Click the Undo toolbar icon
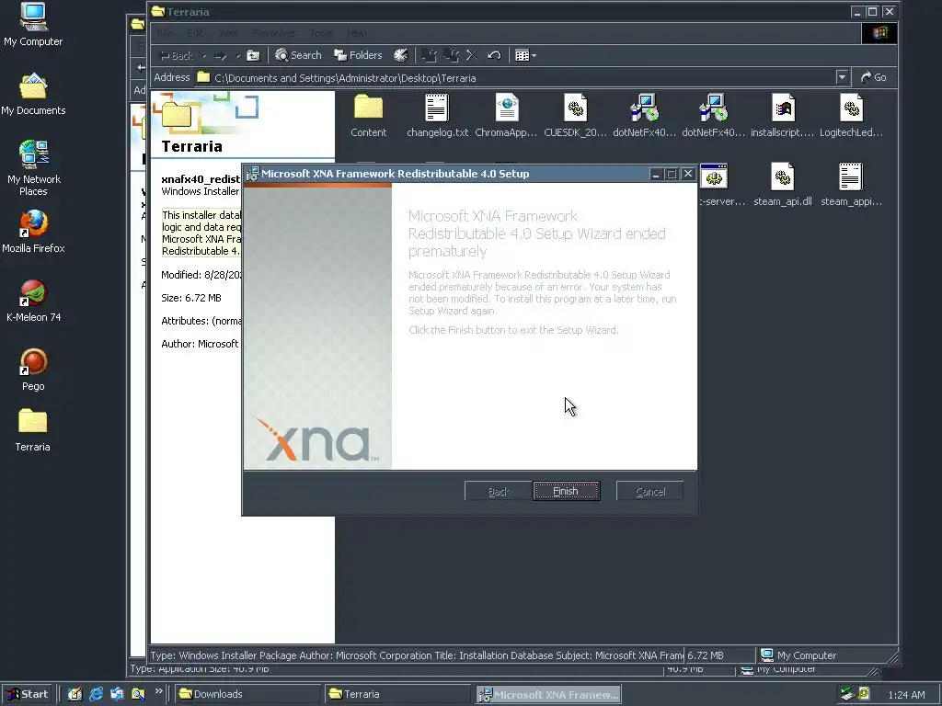The height and width of the screenshot is (706, 942). [494, 55]
